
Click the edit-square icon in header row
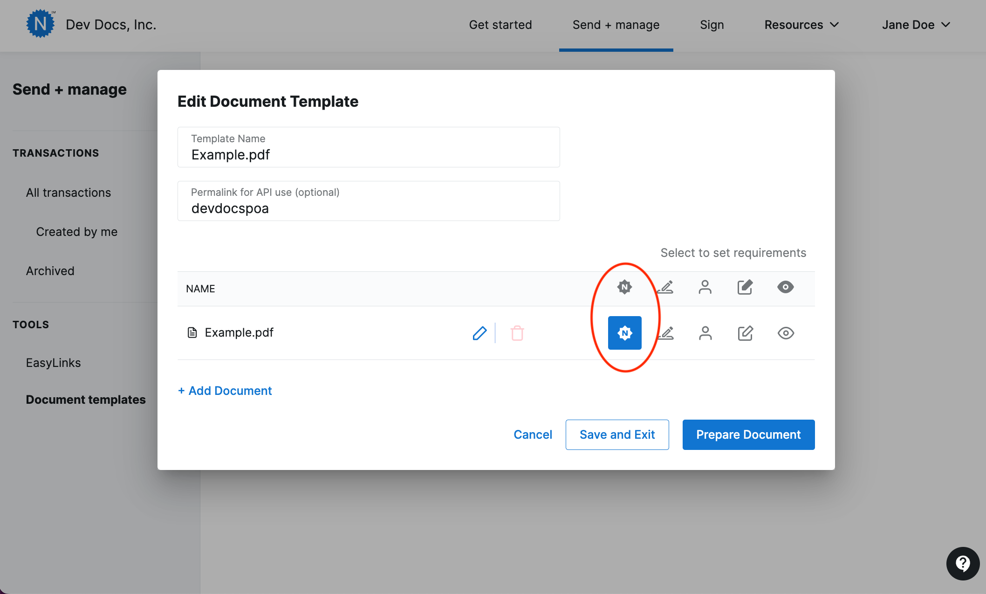click(x=745, y=287)
